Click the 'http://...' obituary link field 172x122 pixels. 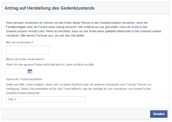(46, 99)
